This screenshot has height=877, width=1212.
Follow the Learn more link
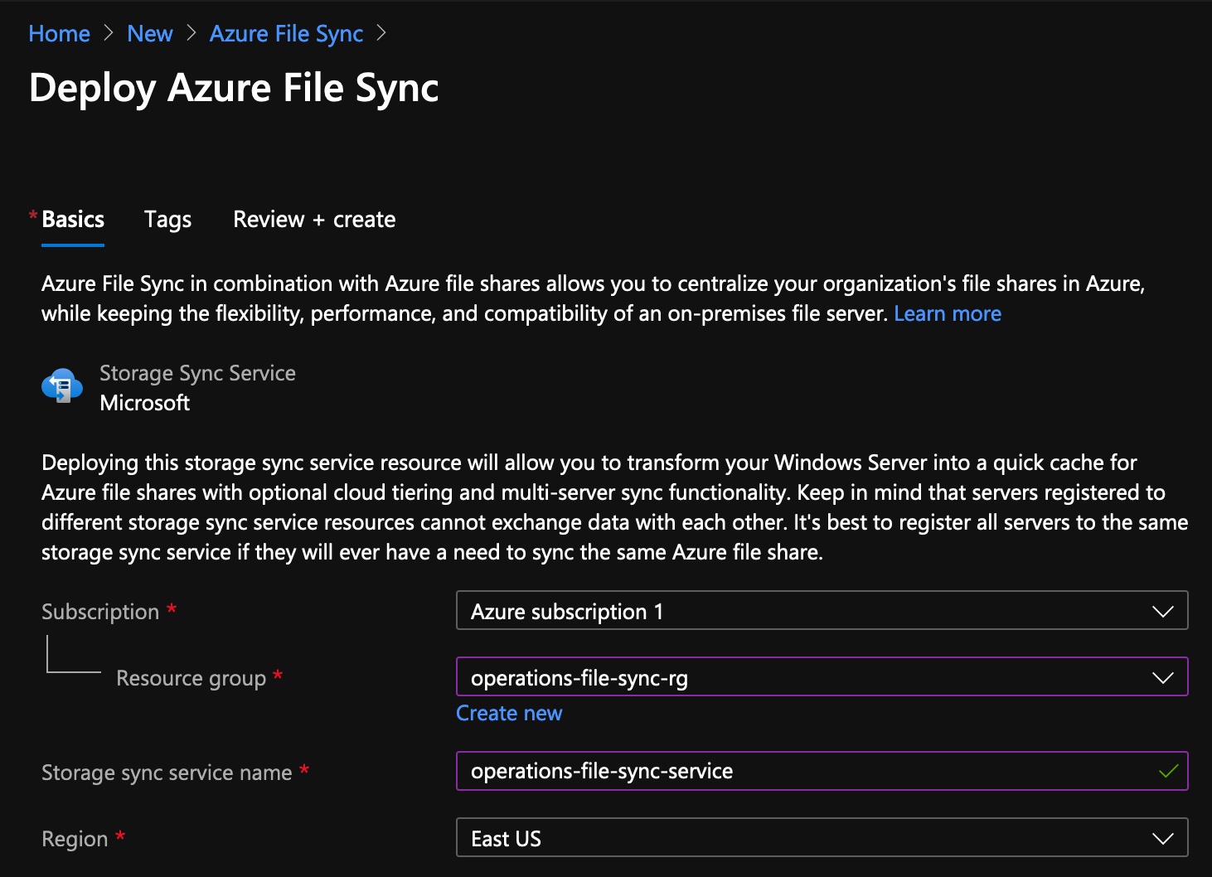tap(948, 314)
